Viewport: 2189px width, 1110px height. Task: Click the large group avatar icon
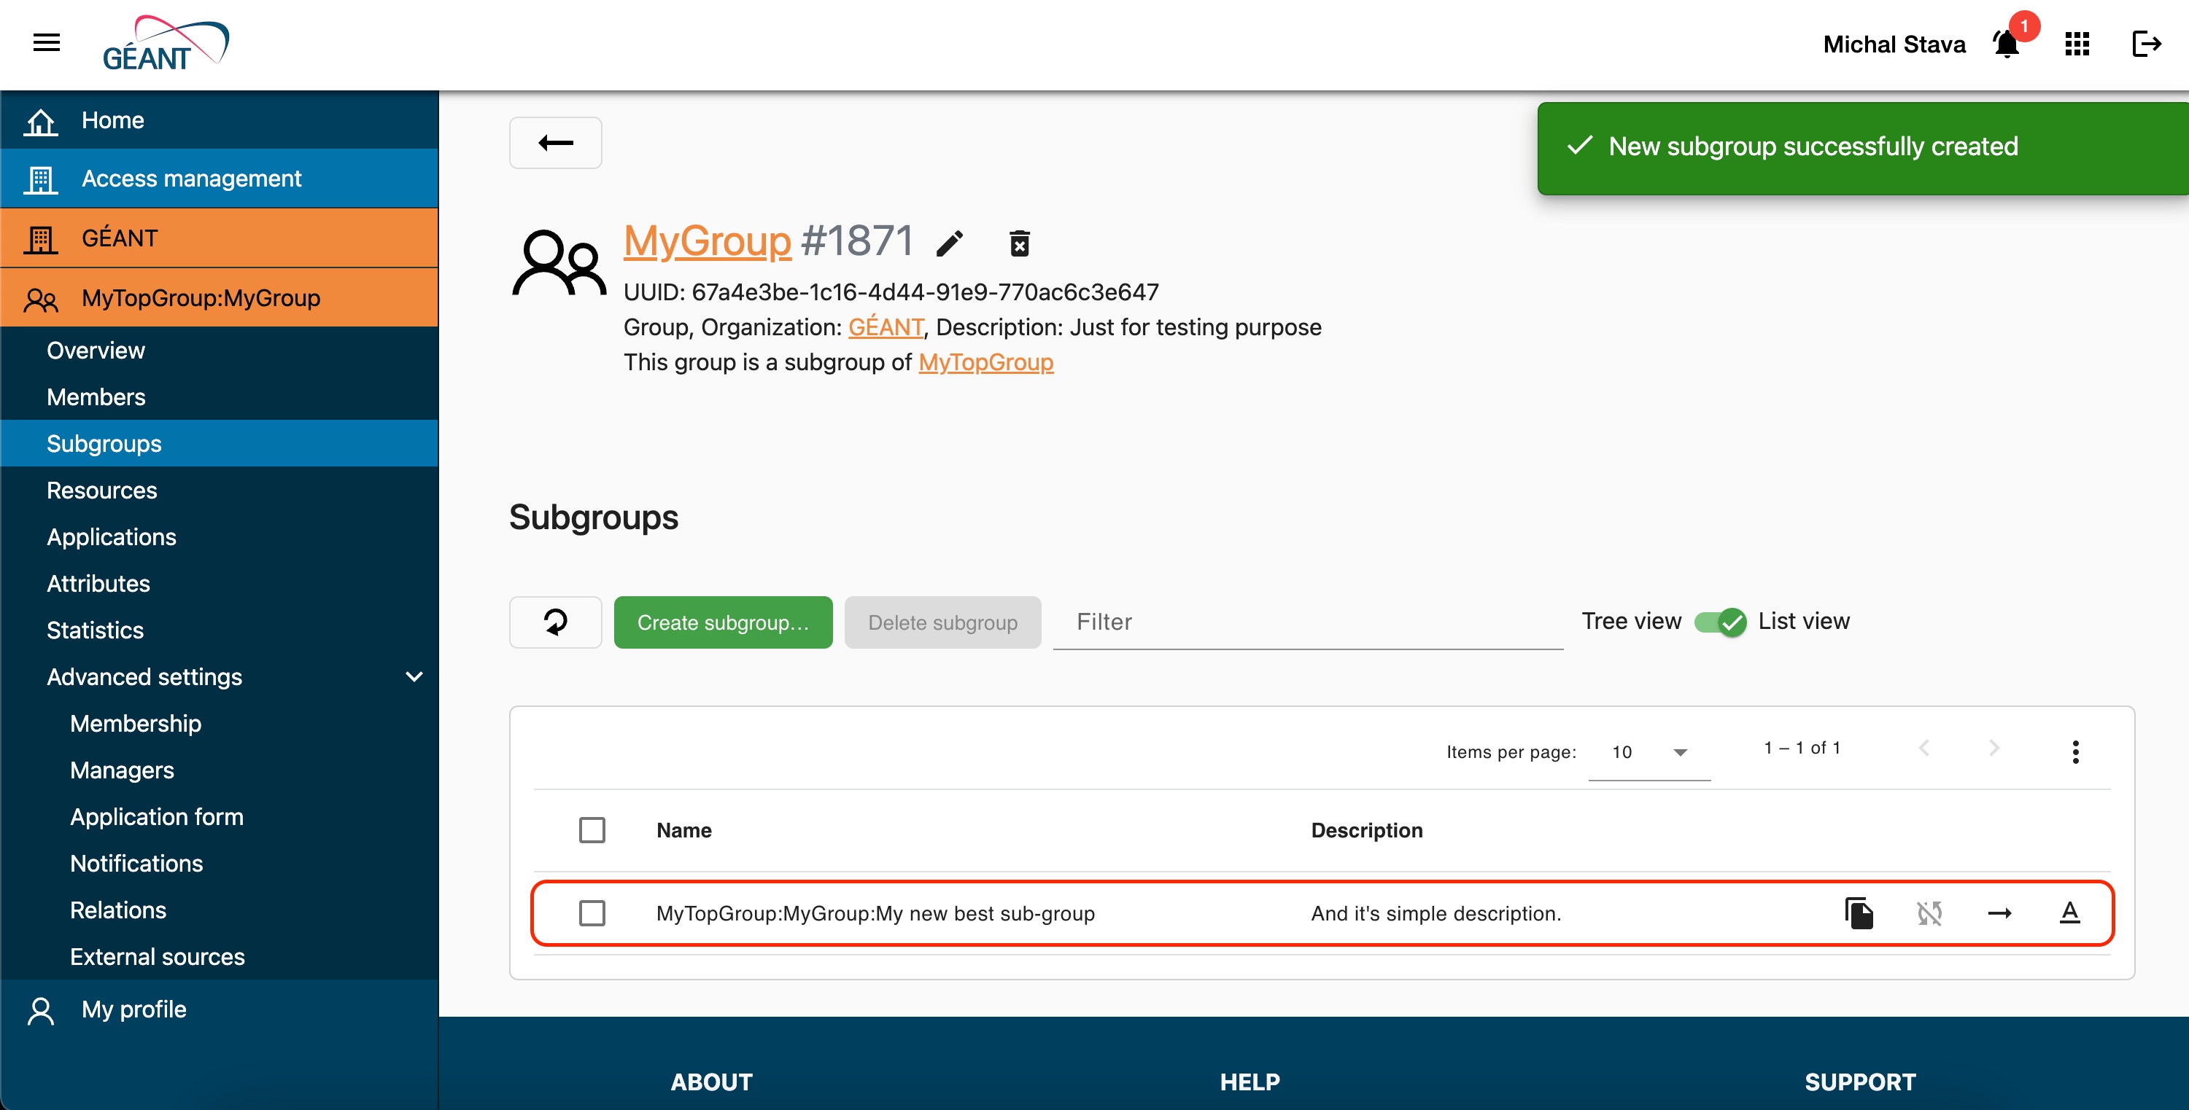(x=559, y=262)
